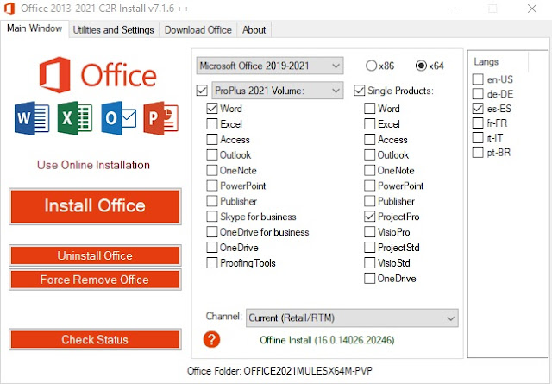Click the Check Status button

point(95,339)
